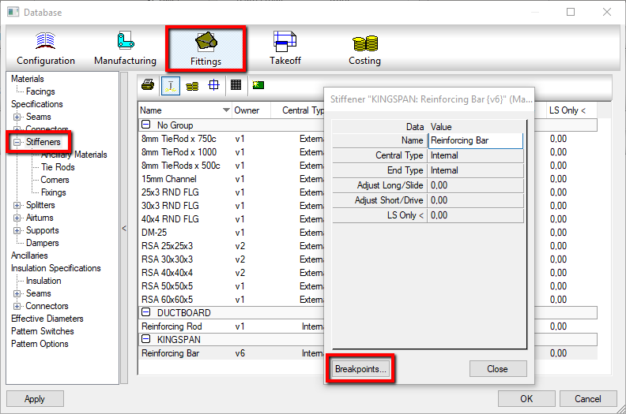626x414 pixels.
Task: Click the printer icon in toolbar
Action: click(x=148, y=85)
